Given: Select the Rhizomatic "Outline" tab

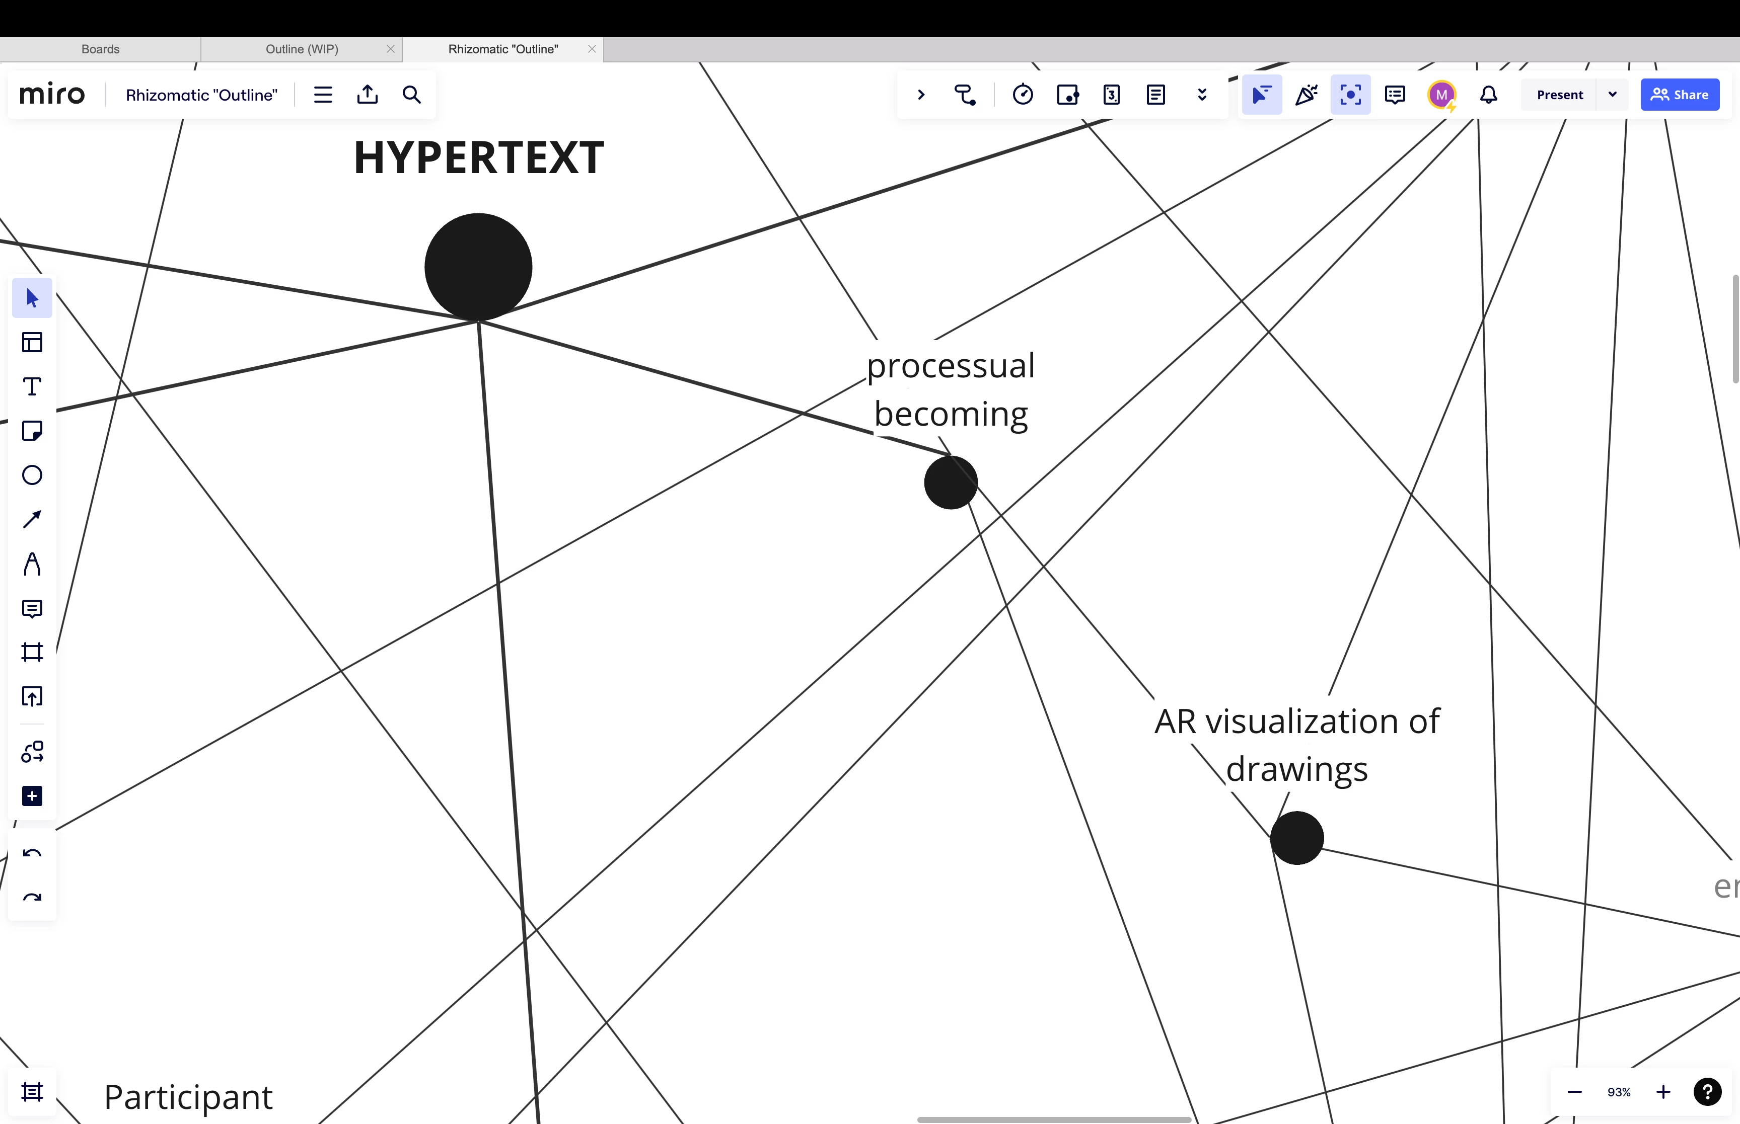Looking at the screenshot, I should 503,50.
